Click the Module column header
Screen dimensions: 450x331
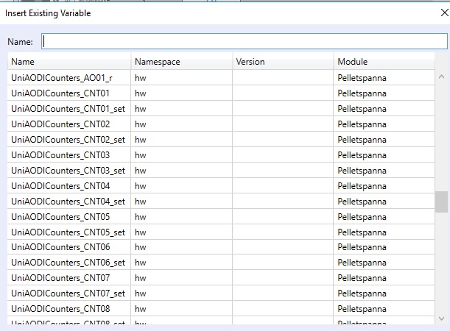point(383,62)
